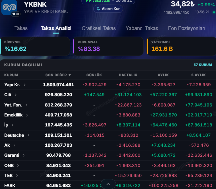Click the volume 1.182.898.145₺
The image size is (216, 189).
176,12
